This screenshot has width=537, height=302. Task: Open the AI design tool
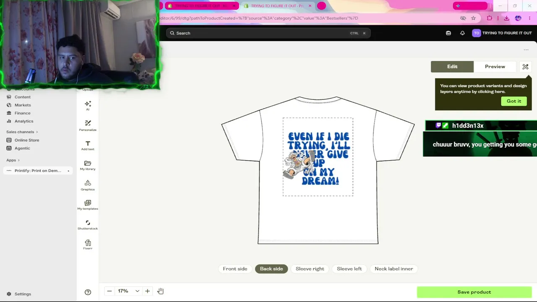(x=88, y=106)
